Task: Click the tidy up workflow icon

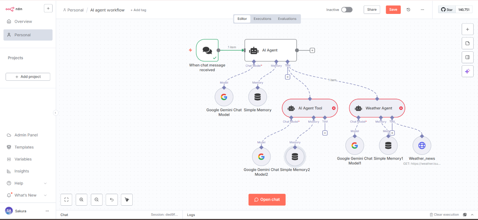Action: (x=127, y=200)
